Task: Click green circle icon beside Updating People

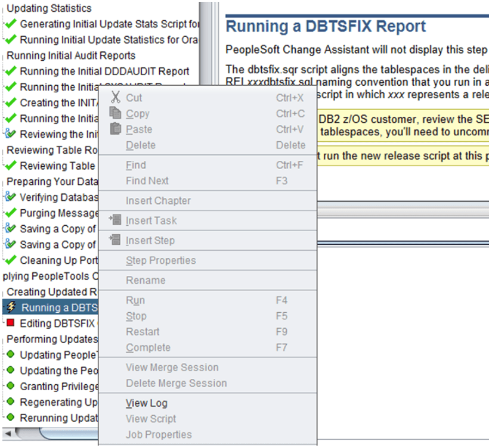Action: tap(10, 354)
